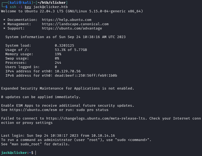
Task: Click the jack@clicker.htb SSH target
Action: (x=50, y=7)
